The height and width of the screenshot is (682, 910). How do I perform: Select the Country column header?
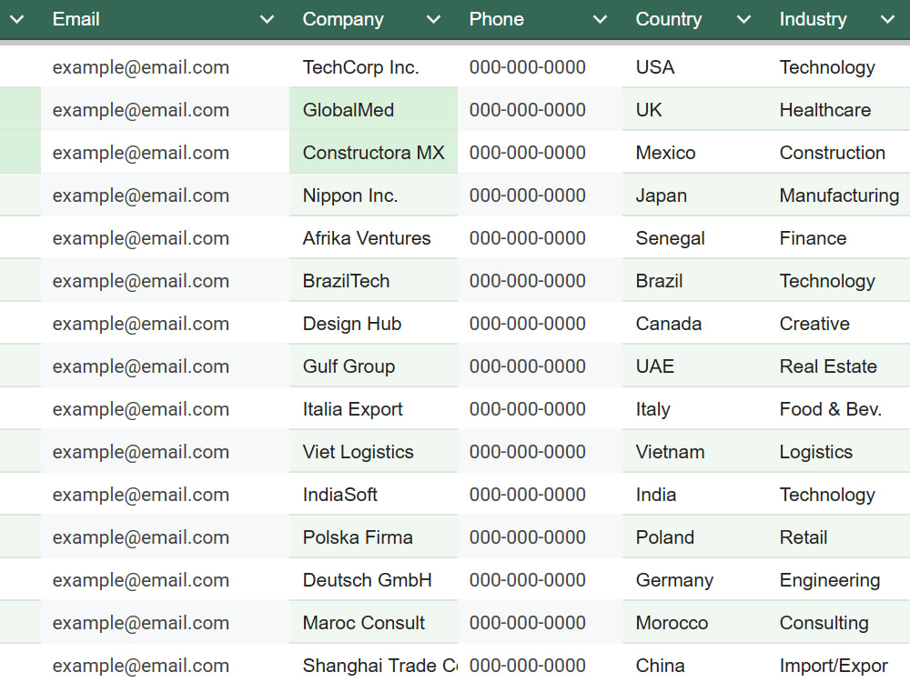(694, 20)
